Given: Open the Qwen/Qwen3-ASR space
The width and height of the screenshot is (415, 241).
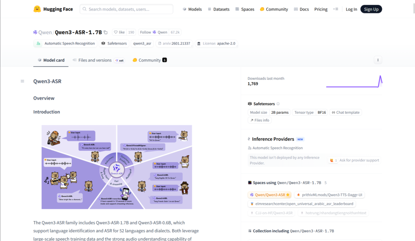Looking at the screenshot, I should click(x=270, y=195).
